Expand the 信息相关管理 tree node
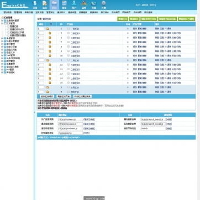Screen dimensions: 200x200 (x=2, y=20)
